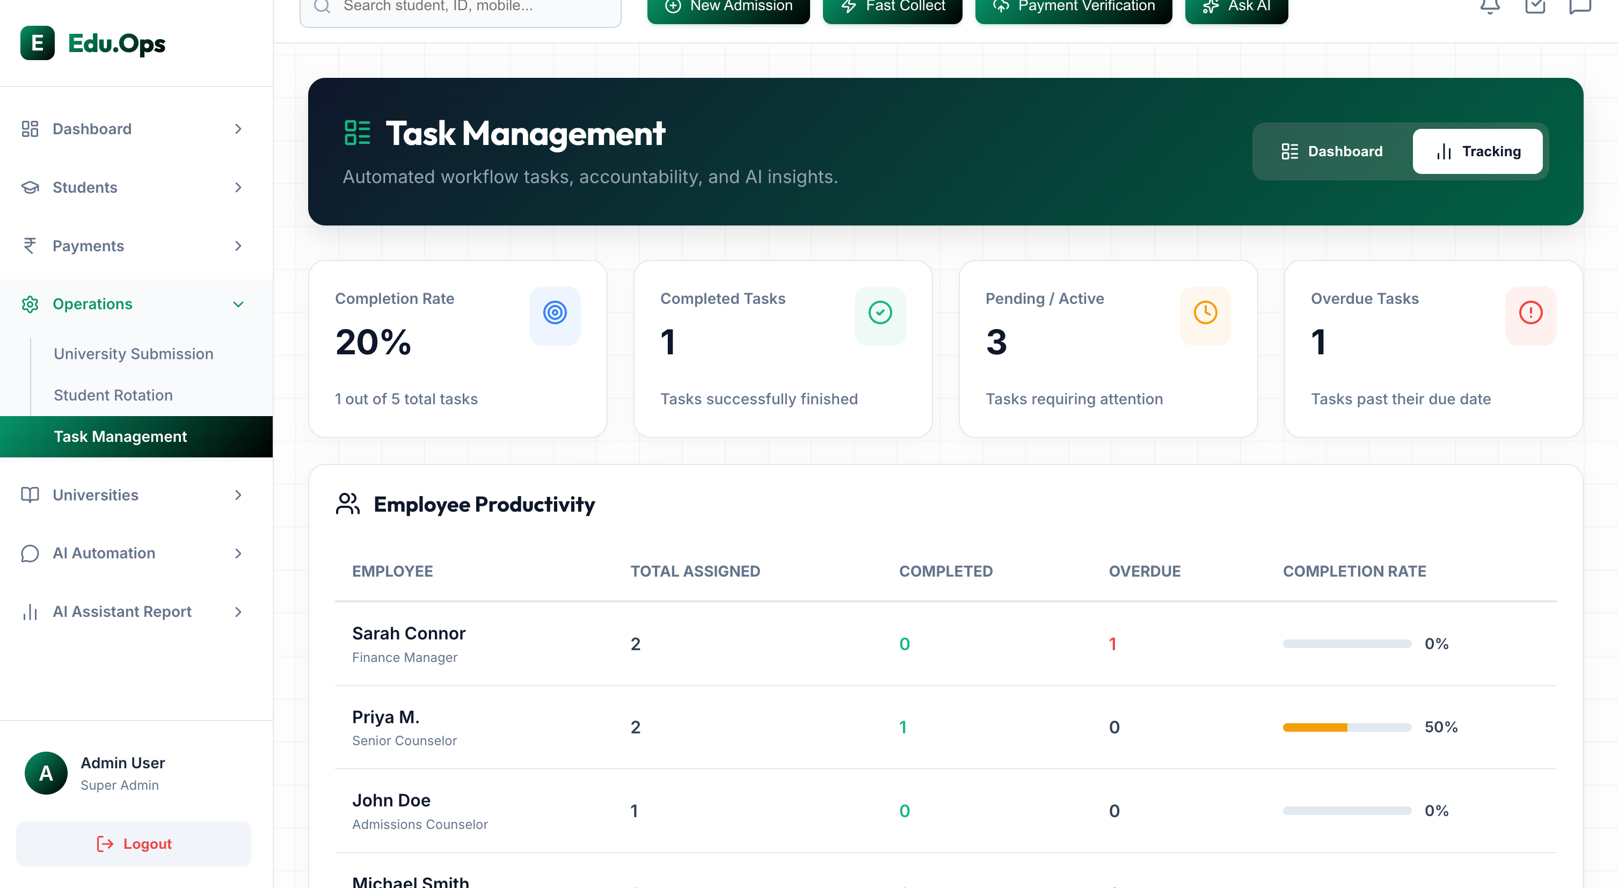This screenshot has height=888, width=1618.
Task: Click the COMPLETION RATE column header
Action: tap(1354, 571)
